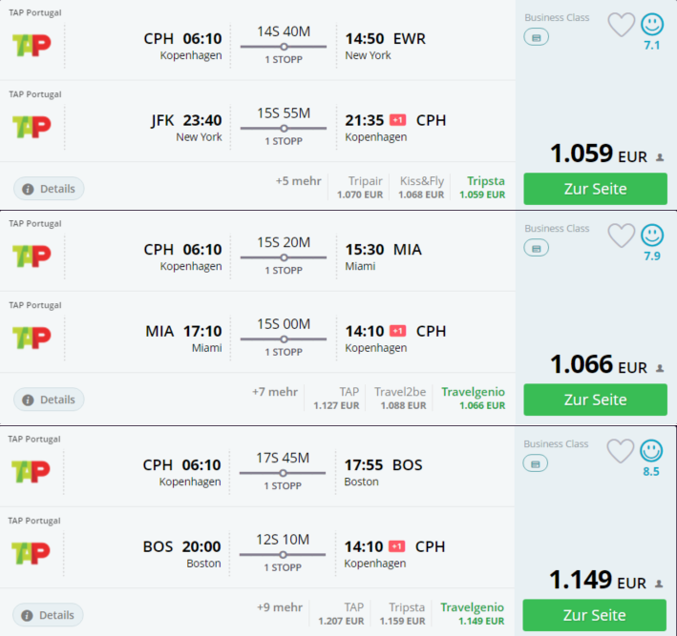Click the 7.9 rating smiley icon

click(x=652, y=235)
